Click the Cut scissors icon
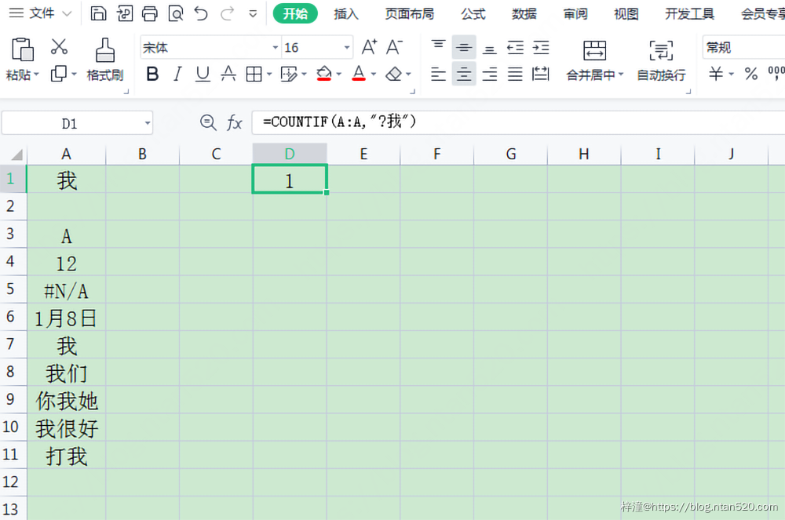This screenshot has width=785, height=520. click(x=59, y=47)
